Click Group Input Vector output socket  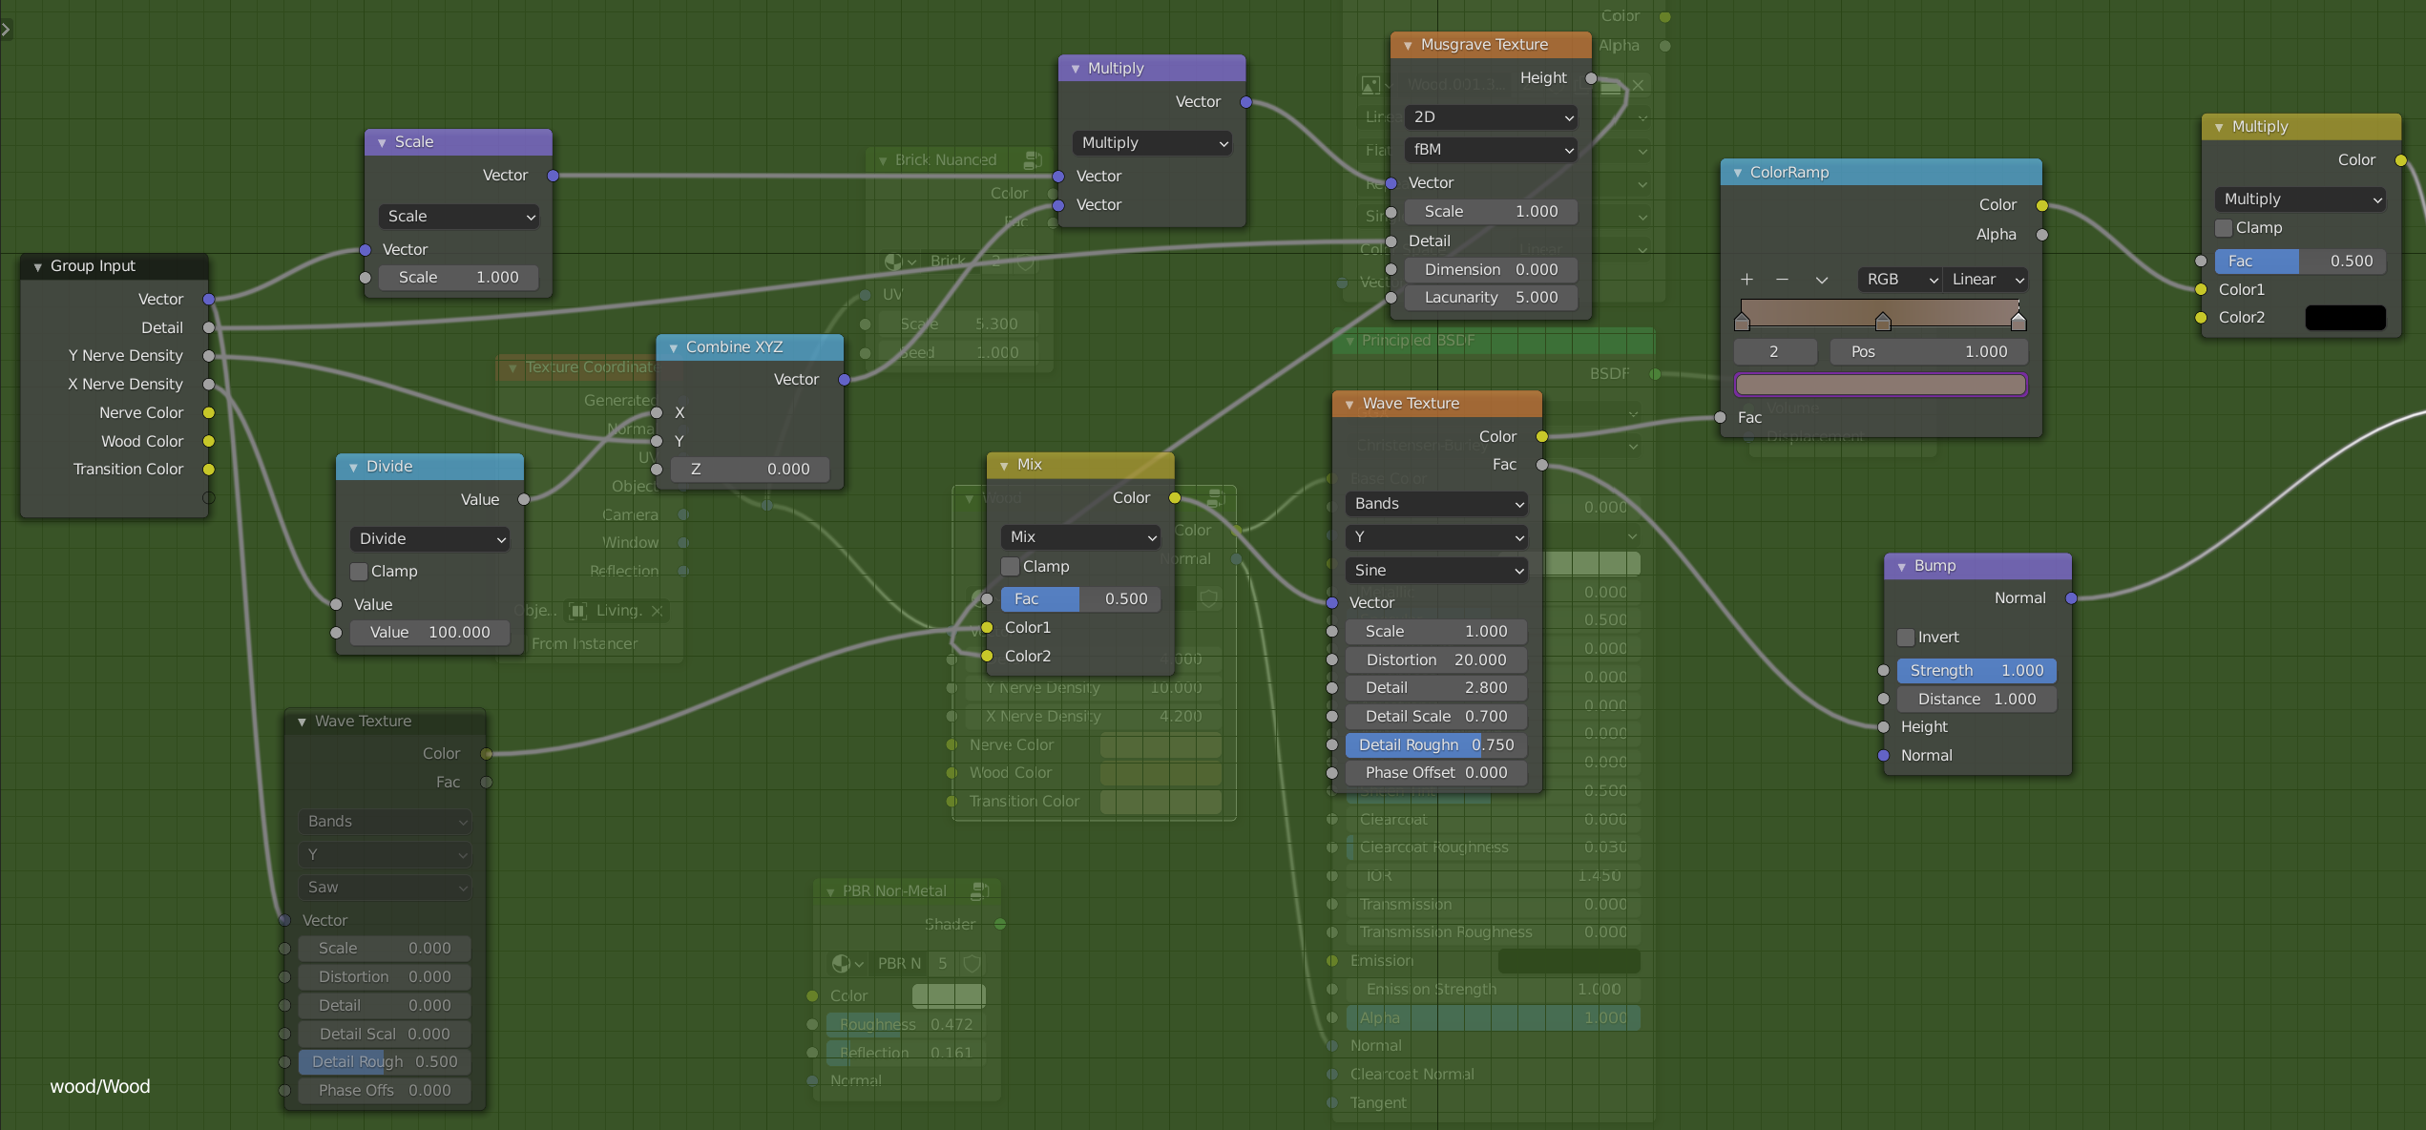pyautogui.click(x=209, y=299)
